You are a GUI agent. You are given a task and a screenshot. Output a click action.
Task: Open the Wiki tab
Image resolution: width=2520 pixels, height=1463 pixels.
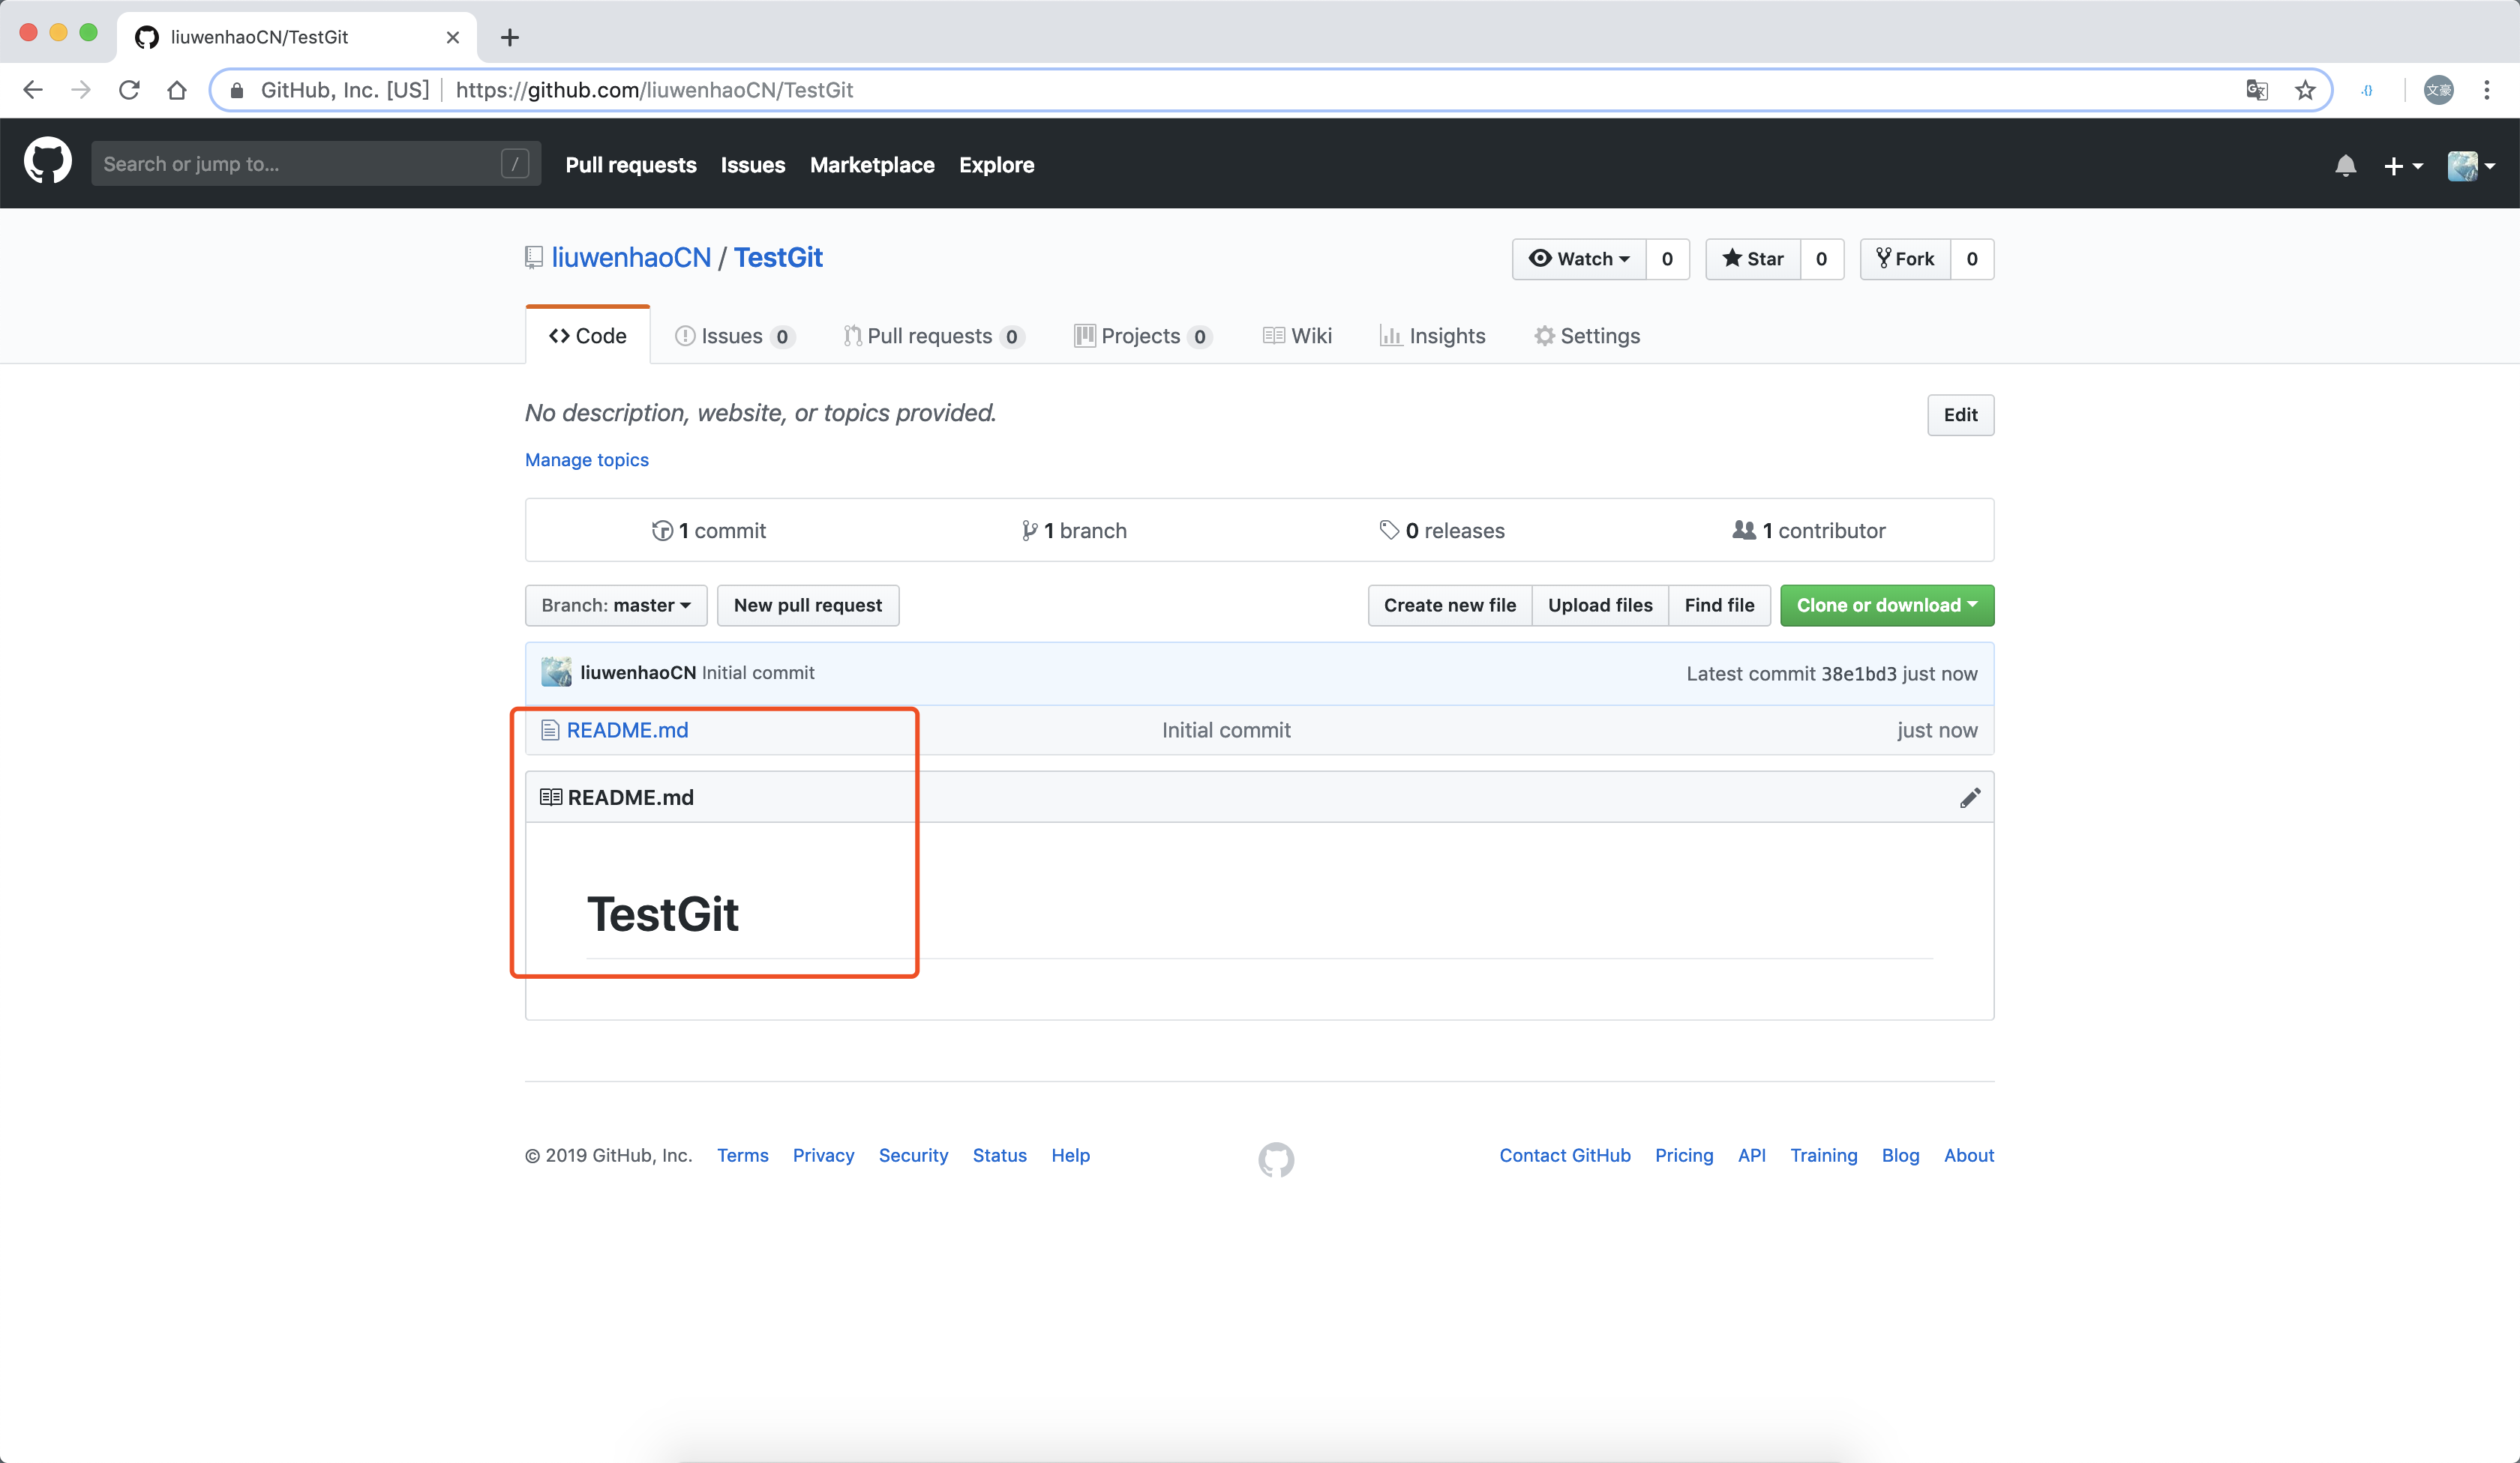[1297, 336]
